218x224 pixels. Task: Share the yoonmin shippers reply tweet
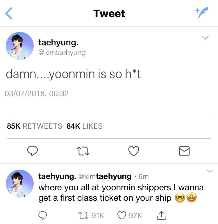click(x=162, y=215)
